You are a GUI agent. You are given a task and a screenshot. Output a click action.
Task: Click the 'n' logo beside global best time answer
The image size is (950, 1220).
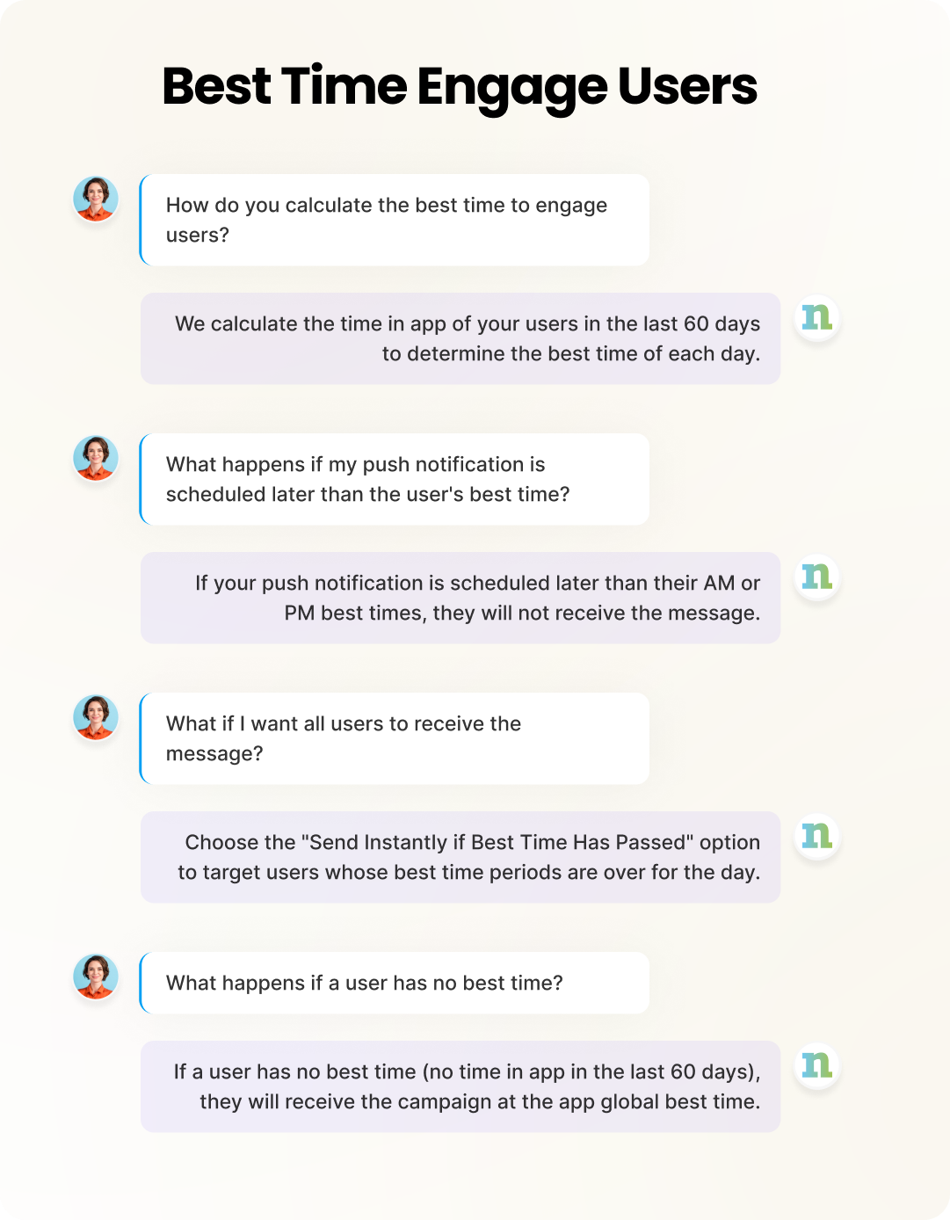817,1065
